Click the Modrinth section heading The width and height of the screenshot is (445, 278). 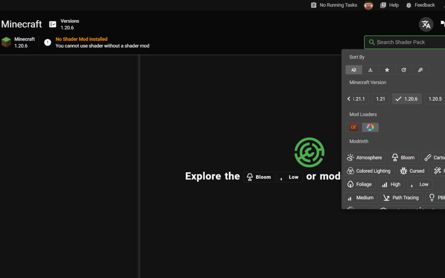[359, 141]
